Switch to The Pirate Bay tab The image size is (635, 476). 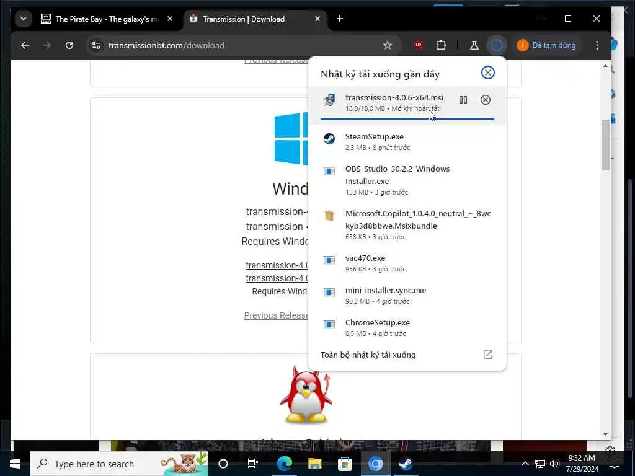(107, 19)
